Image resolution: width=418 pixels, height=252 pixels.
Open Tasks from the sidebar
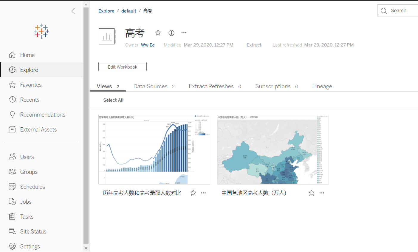[x=26, y=217]
